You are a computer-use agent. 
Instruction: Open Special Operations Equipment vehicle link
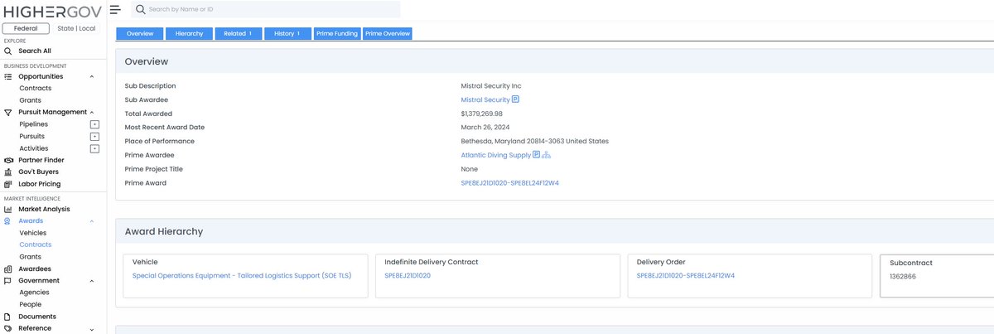tap(242, 275)
